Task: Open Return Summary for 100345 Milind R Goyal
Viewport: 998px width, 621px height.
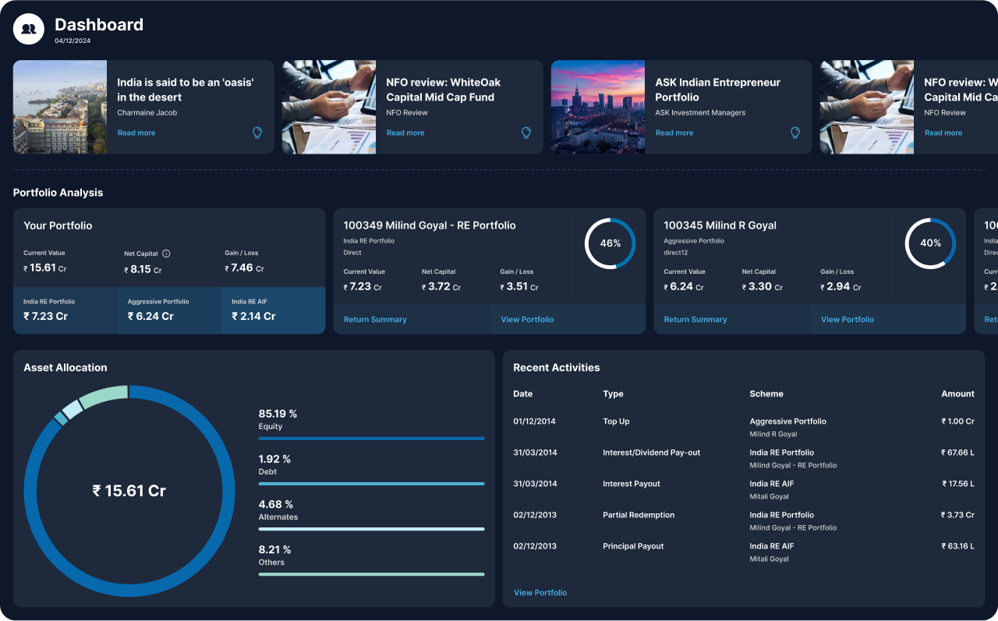Action: pos(695,319)
